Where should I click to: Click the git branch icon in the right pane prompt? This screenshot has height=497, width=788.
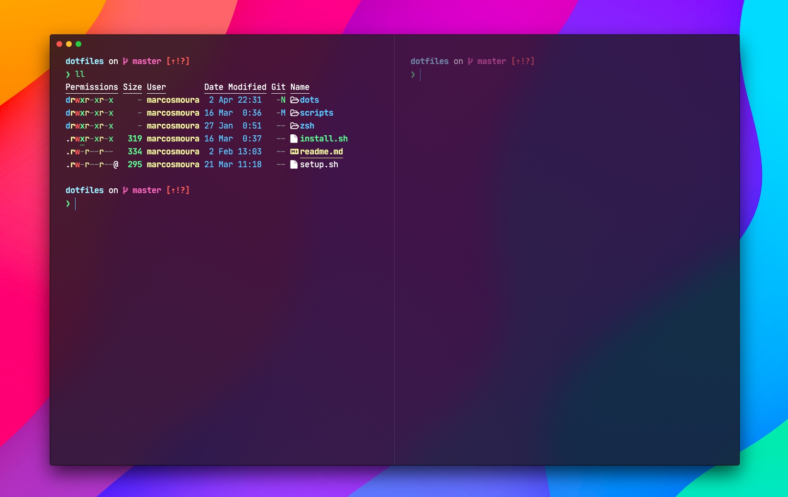click(x=469, y=61)
